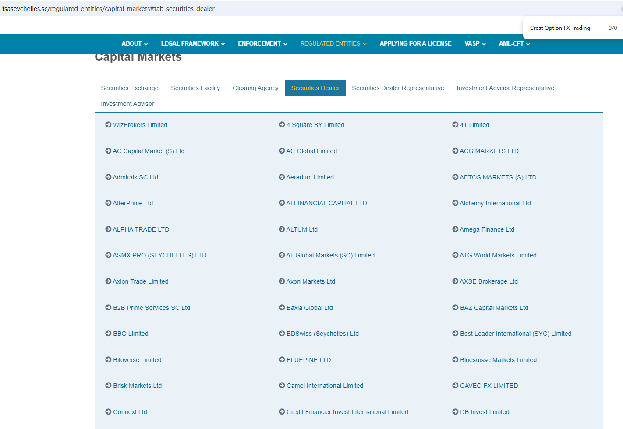Screen dimensions: 623x429
Task: Click the browser address bar URL
Action: tap(109, 9)
